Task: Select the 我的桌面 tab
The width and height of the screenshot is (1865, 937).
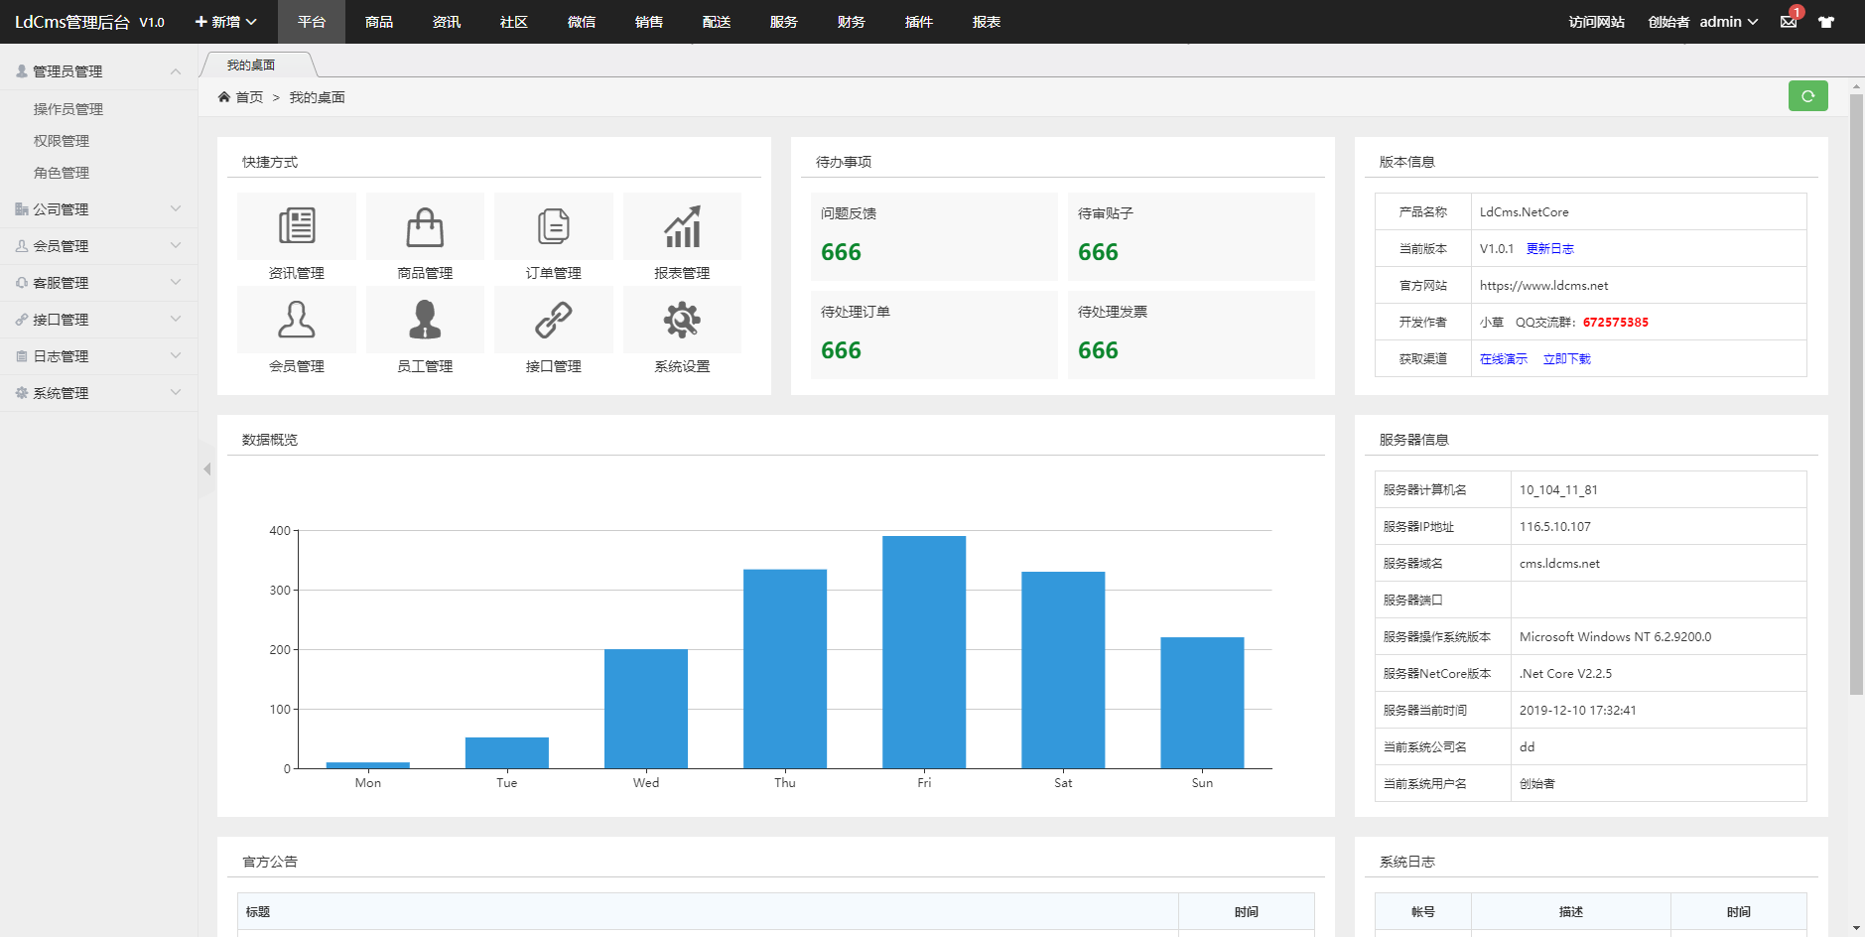Action: (x=251, y=66)
